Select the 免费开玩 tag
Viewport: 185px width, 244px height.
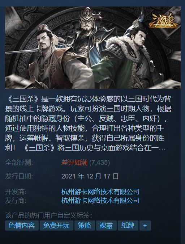coord(56,226)
